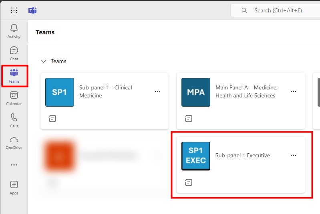Click the Search box at the top

276,10
